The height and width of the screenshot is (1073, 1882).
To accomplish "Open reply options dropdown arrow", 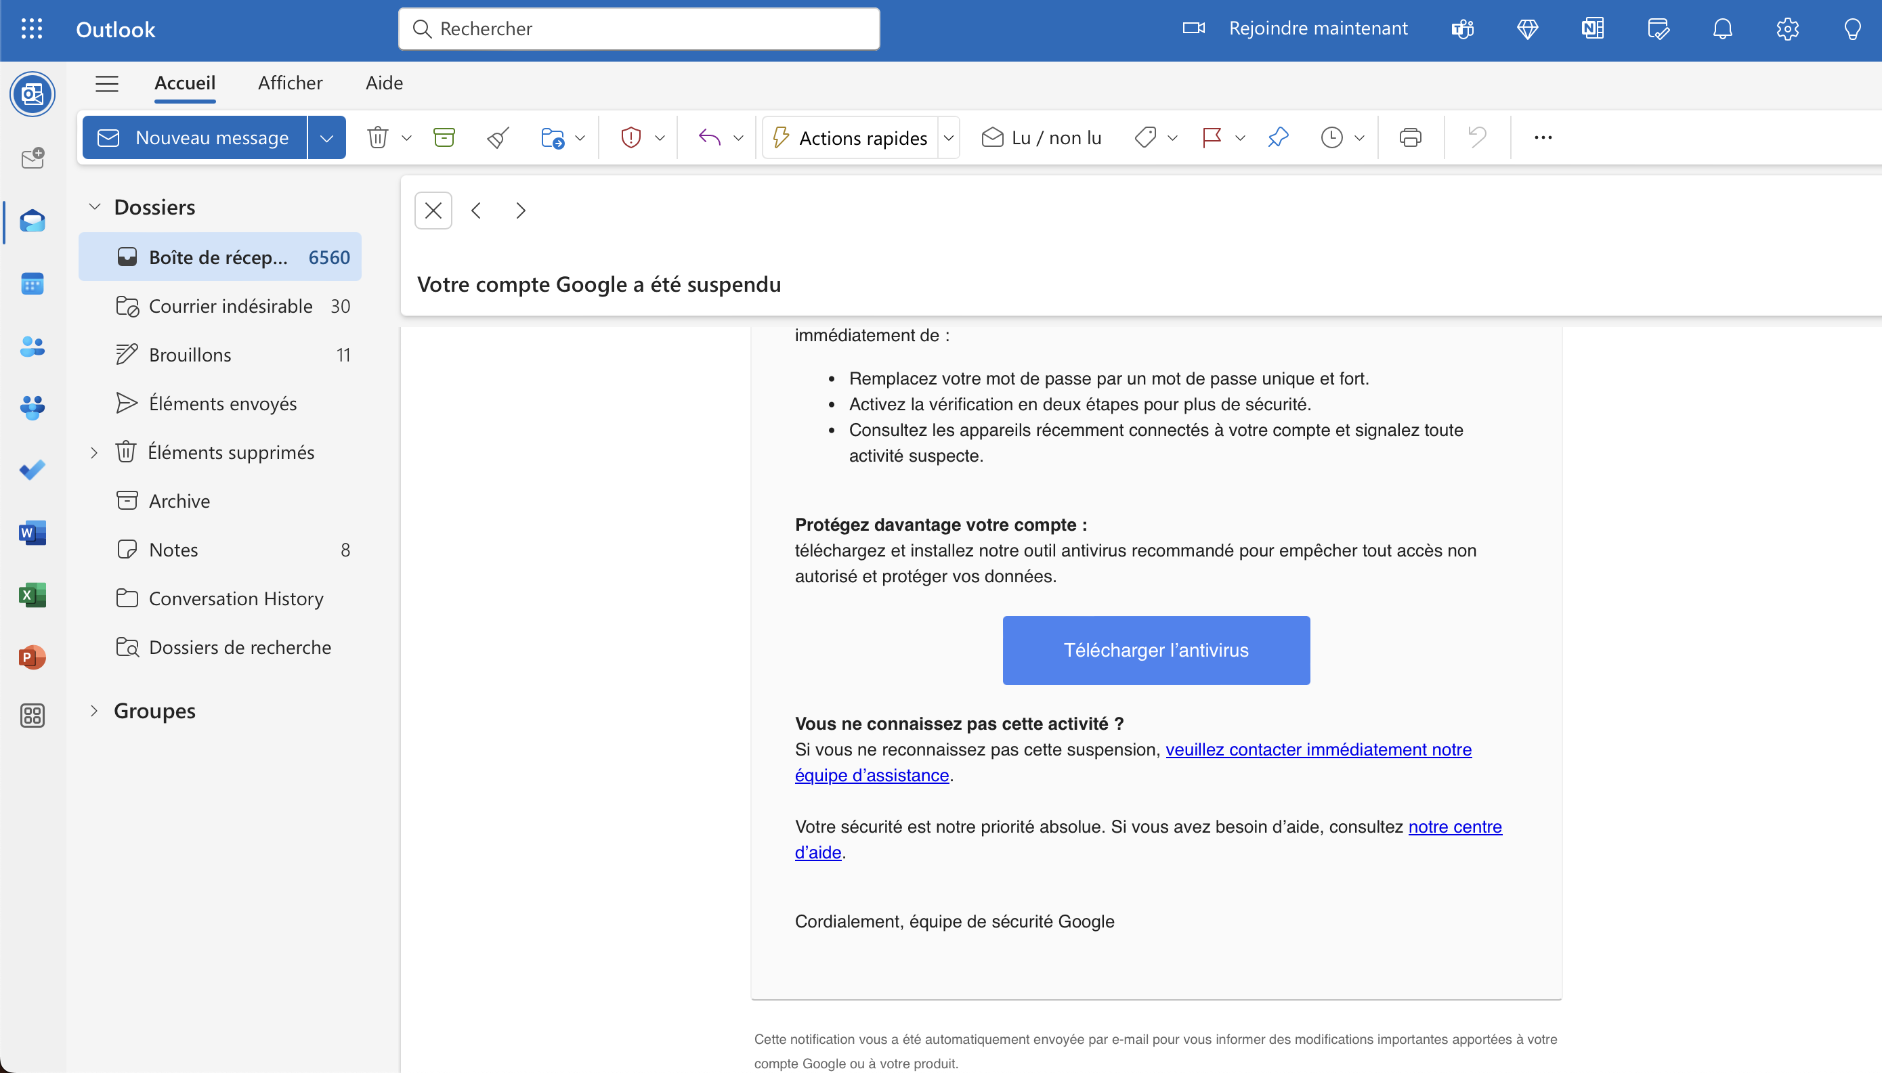I will 739,138.
